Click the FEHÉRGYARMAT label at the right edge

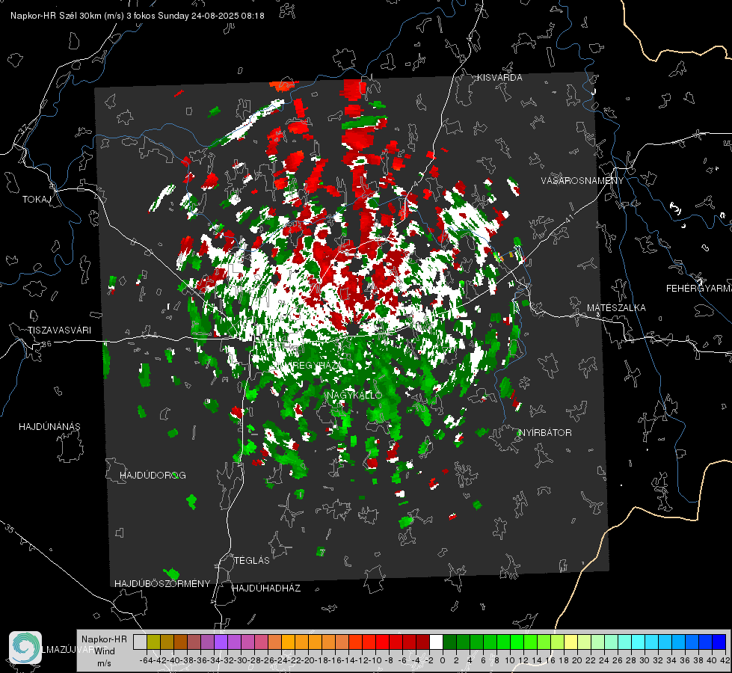click(699, 289)
